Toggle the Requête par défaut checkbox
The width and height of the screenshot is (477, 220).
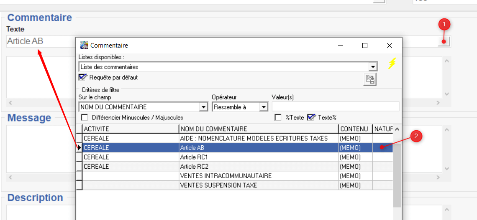pyautogui.click(x=82, y=77)
